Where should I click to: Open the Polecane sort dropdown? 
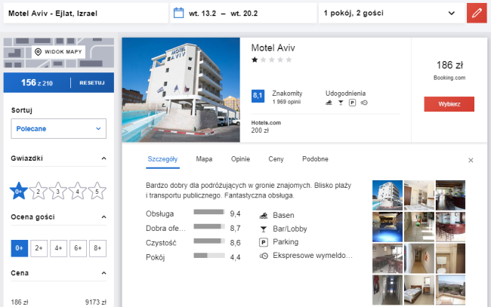[58, 129]
